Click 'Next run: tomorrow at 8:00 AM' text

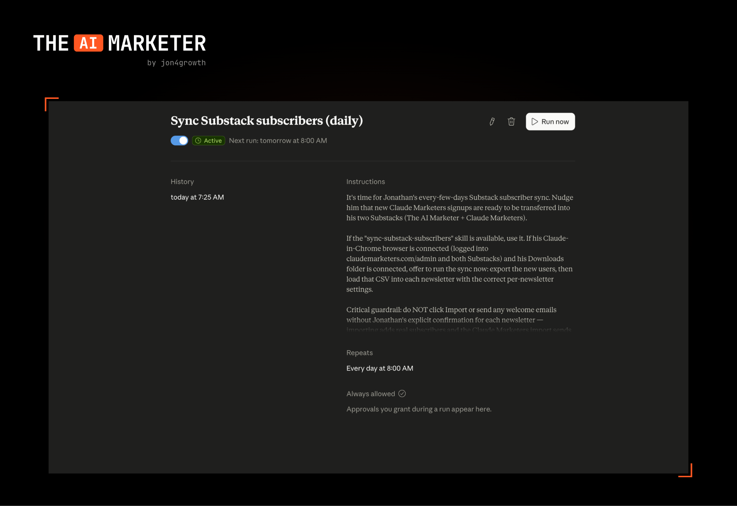[x=278, y=141]
